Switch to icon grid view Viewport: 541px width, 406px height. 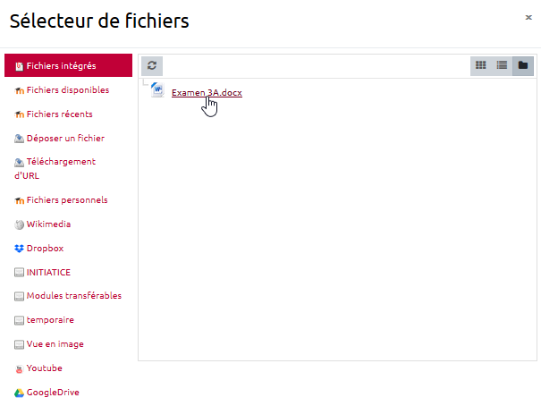481,65
